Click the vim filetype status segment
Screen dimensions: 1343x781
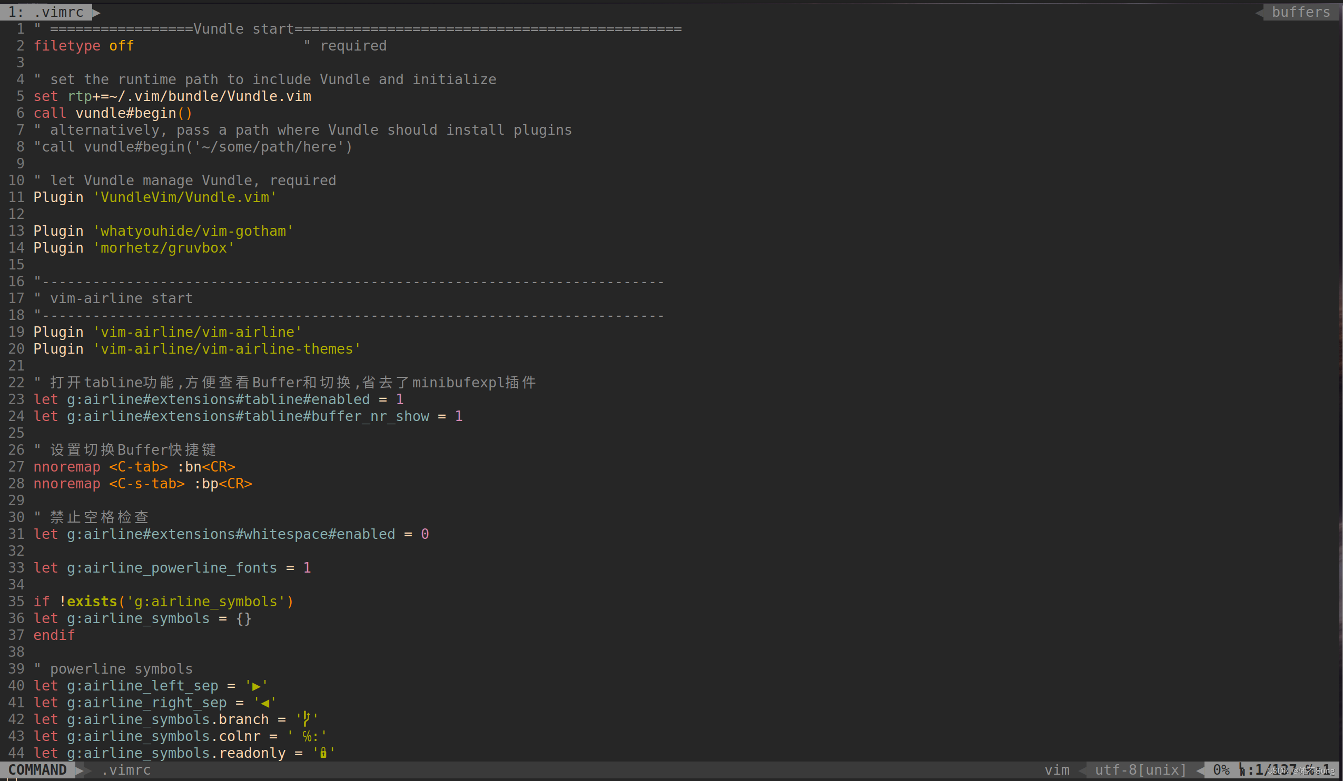(1056, 770)
